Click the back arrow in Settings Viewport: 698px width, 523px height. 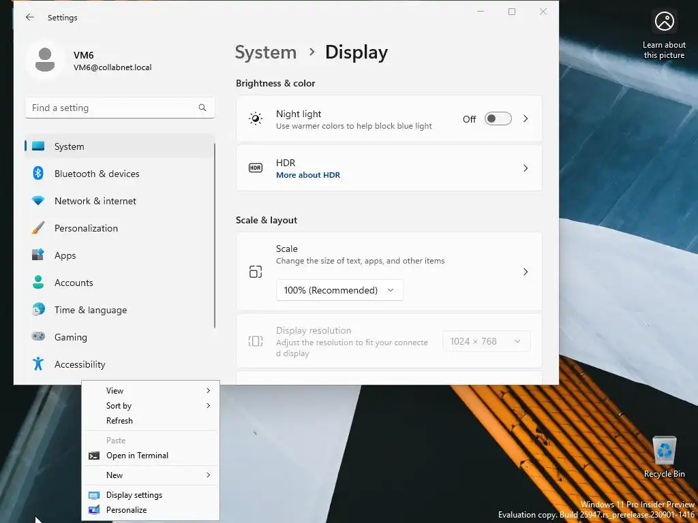tap(30, 17)
